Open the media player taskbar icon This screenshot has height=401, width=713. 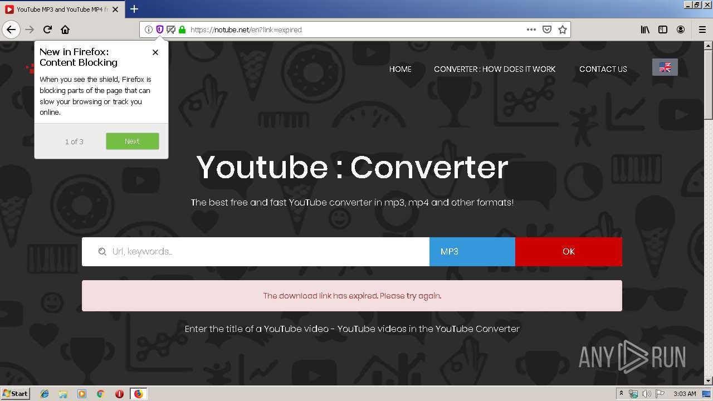point(82,394)
